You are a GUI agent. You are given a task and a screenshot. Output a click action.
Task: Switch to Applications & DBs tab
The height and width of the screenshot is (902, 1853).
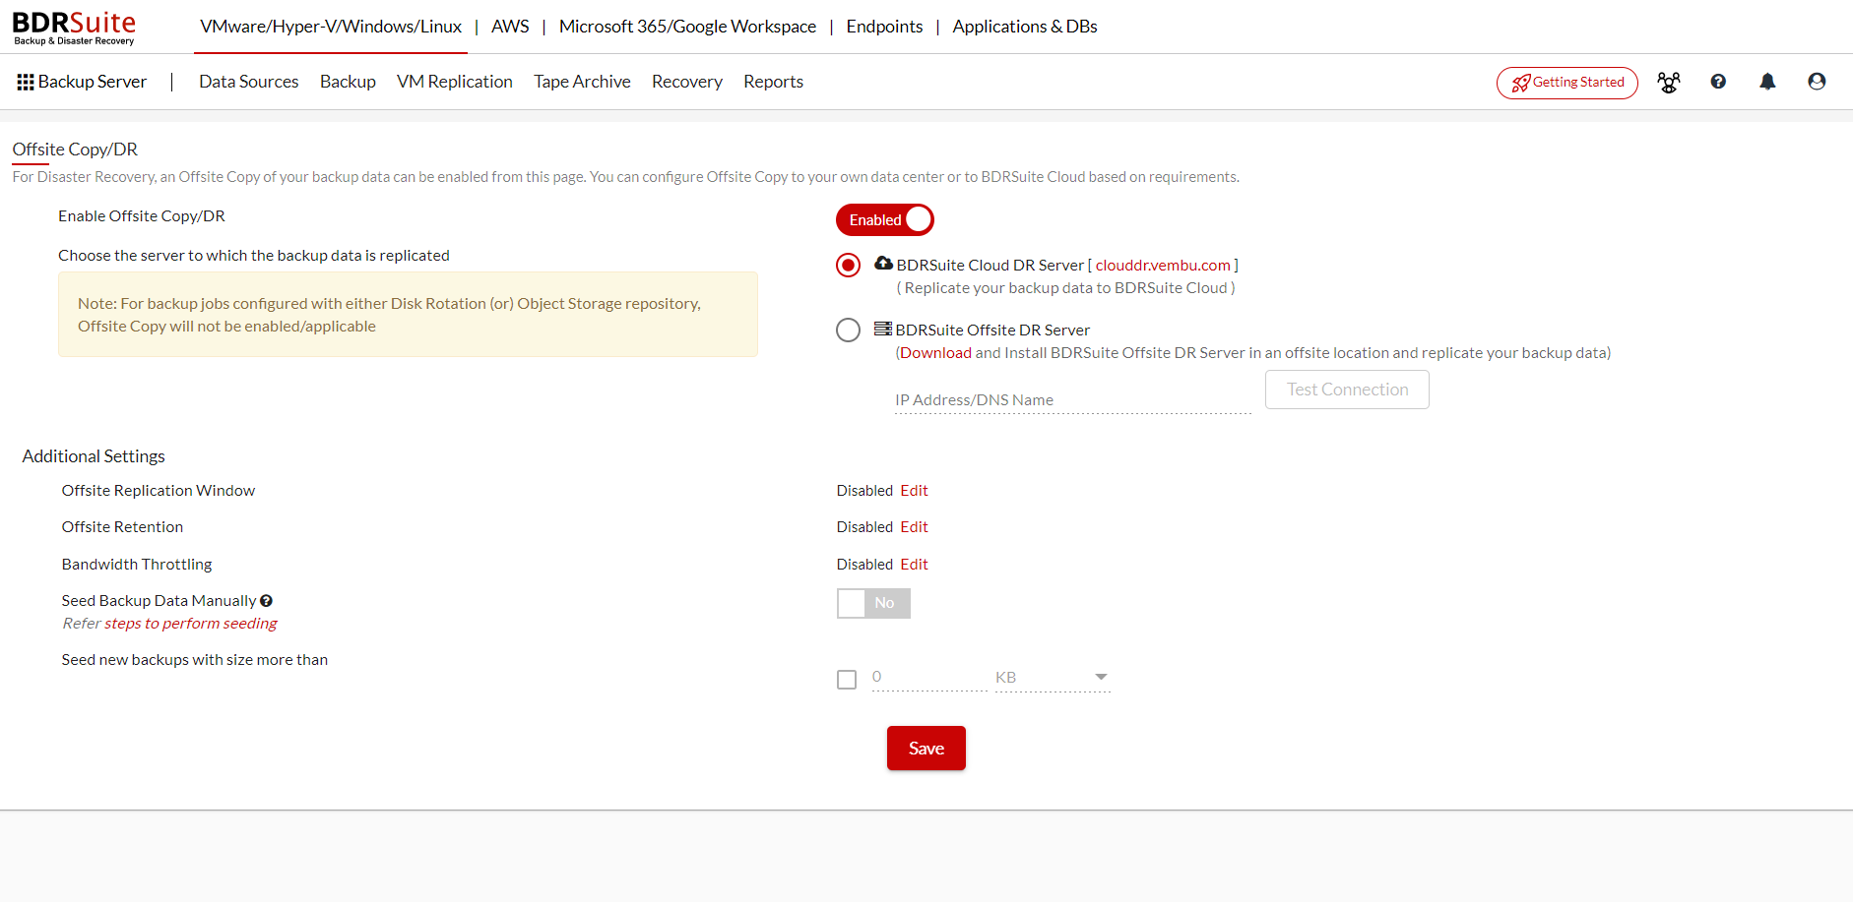(1025, 27)
